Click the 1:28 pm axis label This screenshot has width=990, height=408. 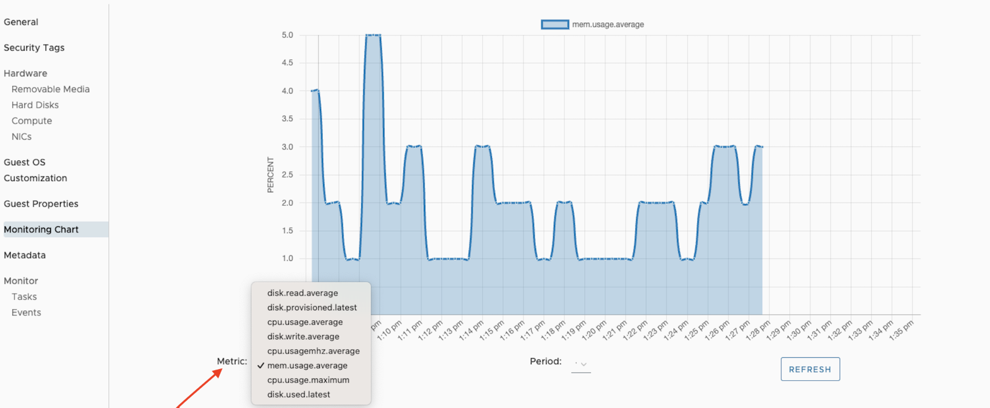tap(759, 329)
